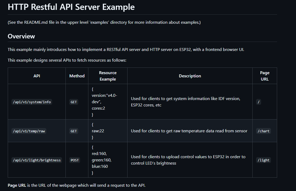Click the raw temperature data description text

click(189, 131)
